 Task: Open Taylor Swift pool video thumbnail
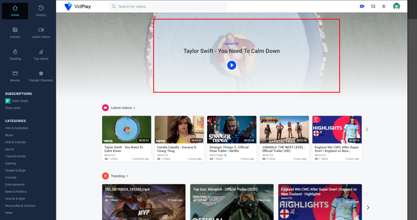[127, 130]
